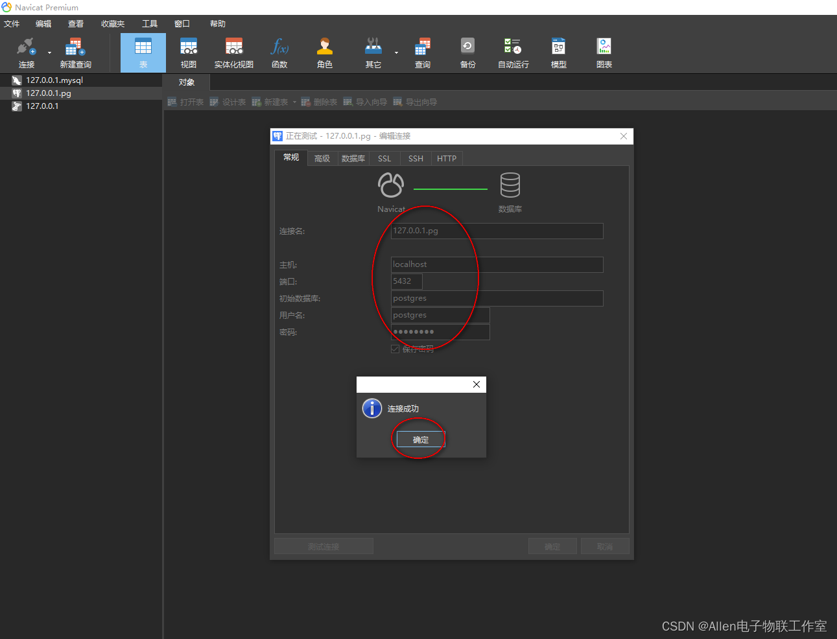Open the 工具 menu

[x=150, y=24]
